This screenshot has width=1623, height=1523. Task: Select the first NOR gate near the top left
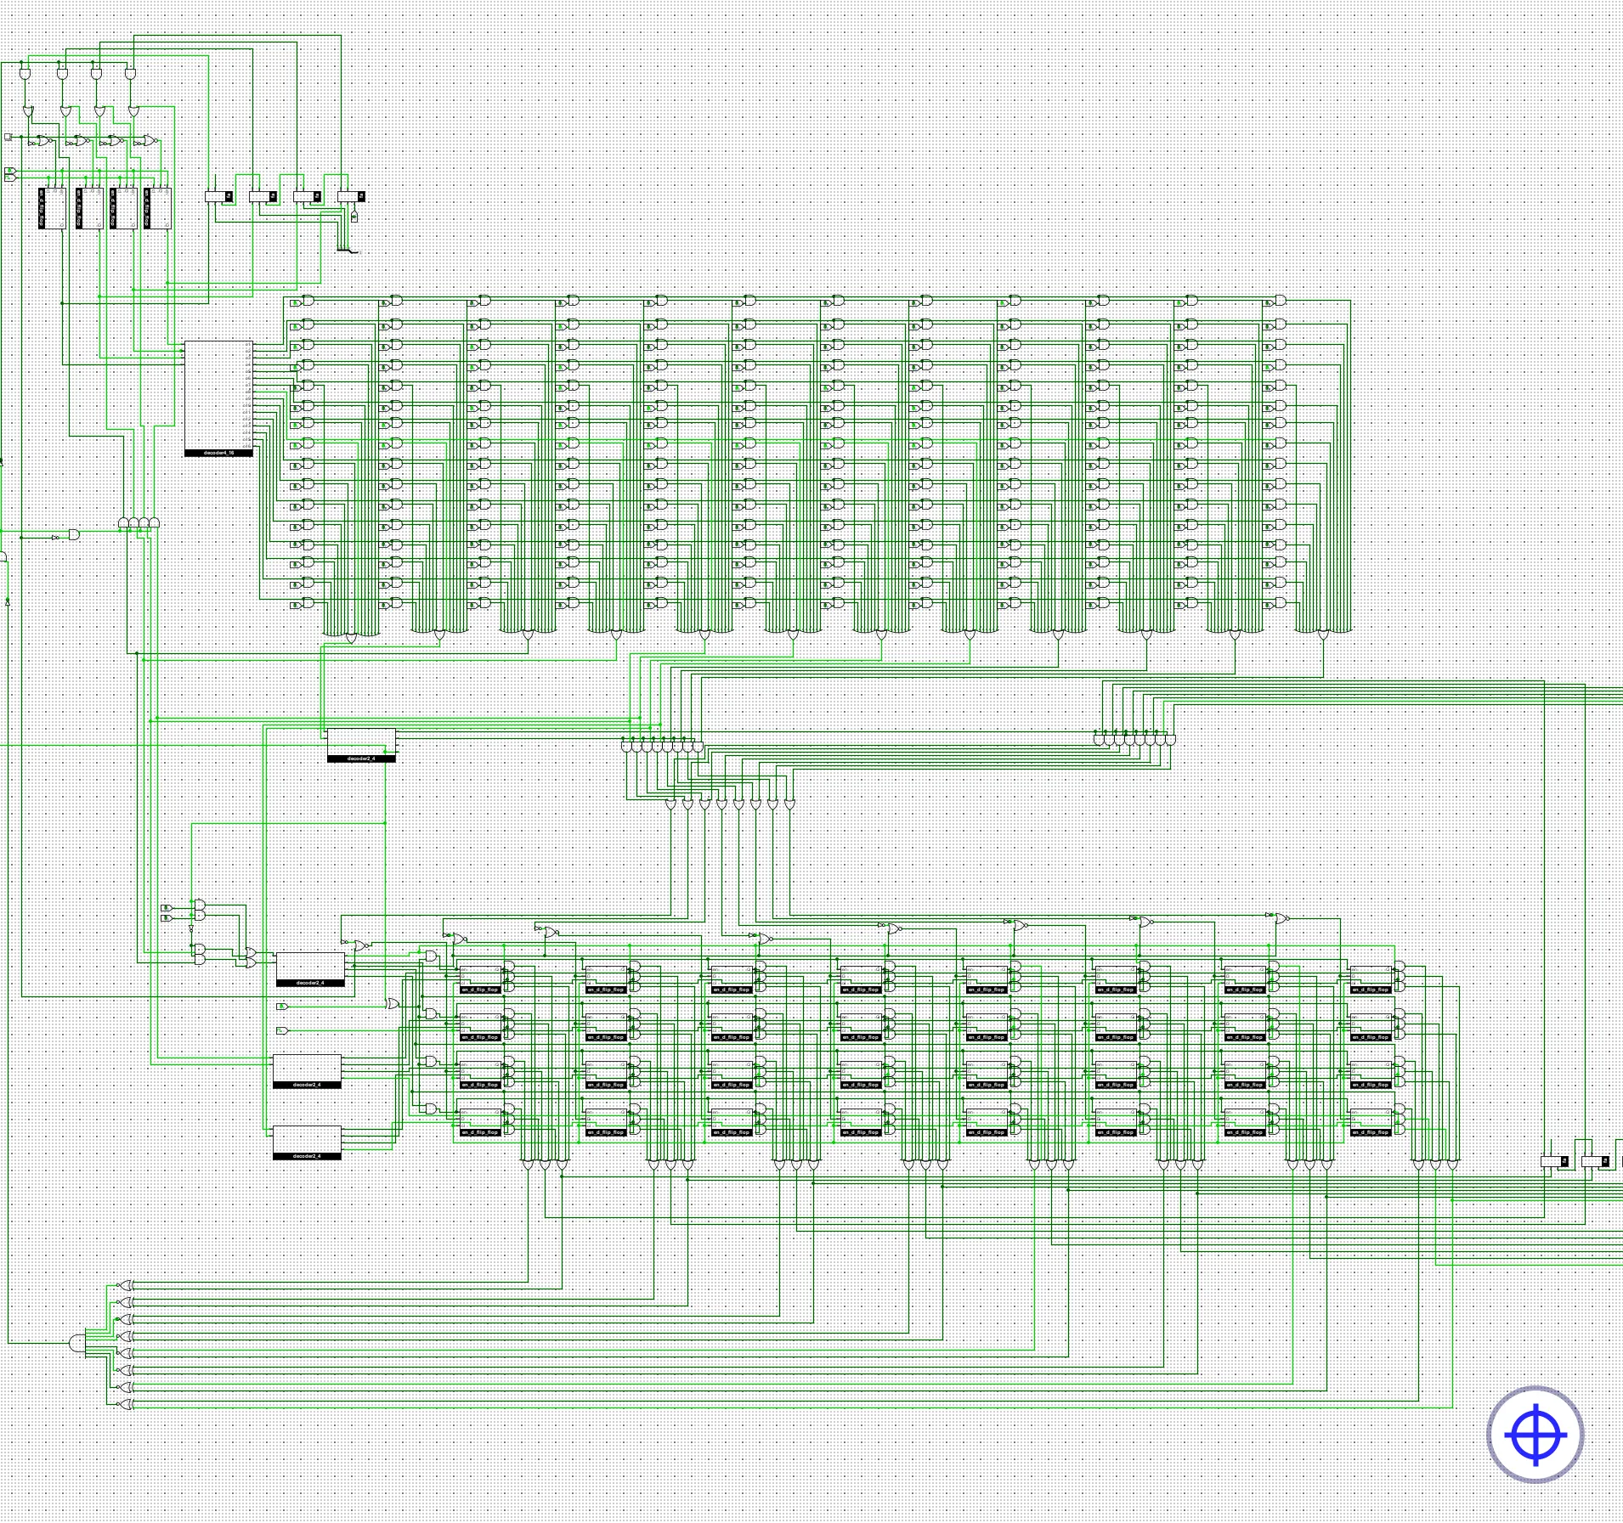pyautogui.click(x=45, y=140)
